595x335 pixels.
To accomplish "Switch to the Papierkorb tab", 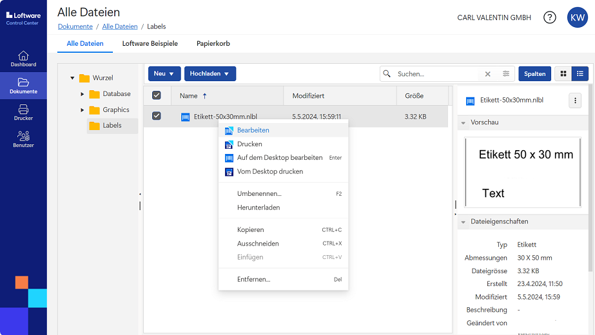I will pos(213,44).
